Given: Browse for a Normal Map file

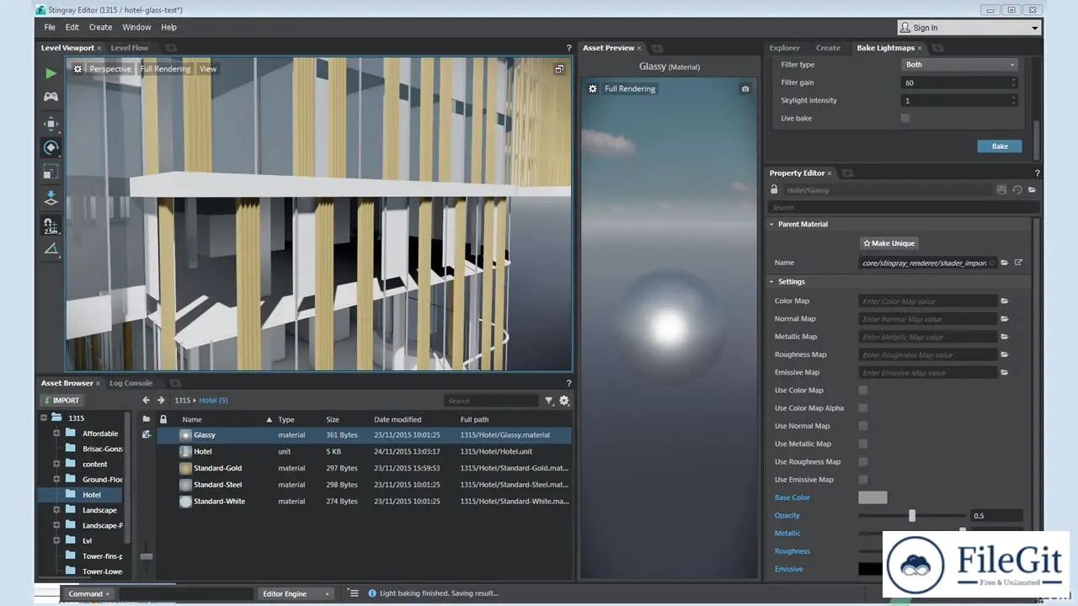Looking at the screenshot, I should coord(1005,319).
